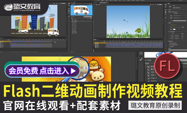Image resolution: width=187 pixels, height=113 pixels.
Task: Click the 会员免费 点击进入 button
Action: click(x=42, y=71)
